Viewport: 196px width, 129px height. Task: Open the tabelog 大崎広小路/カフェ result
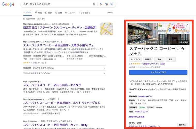58,45
